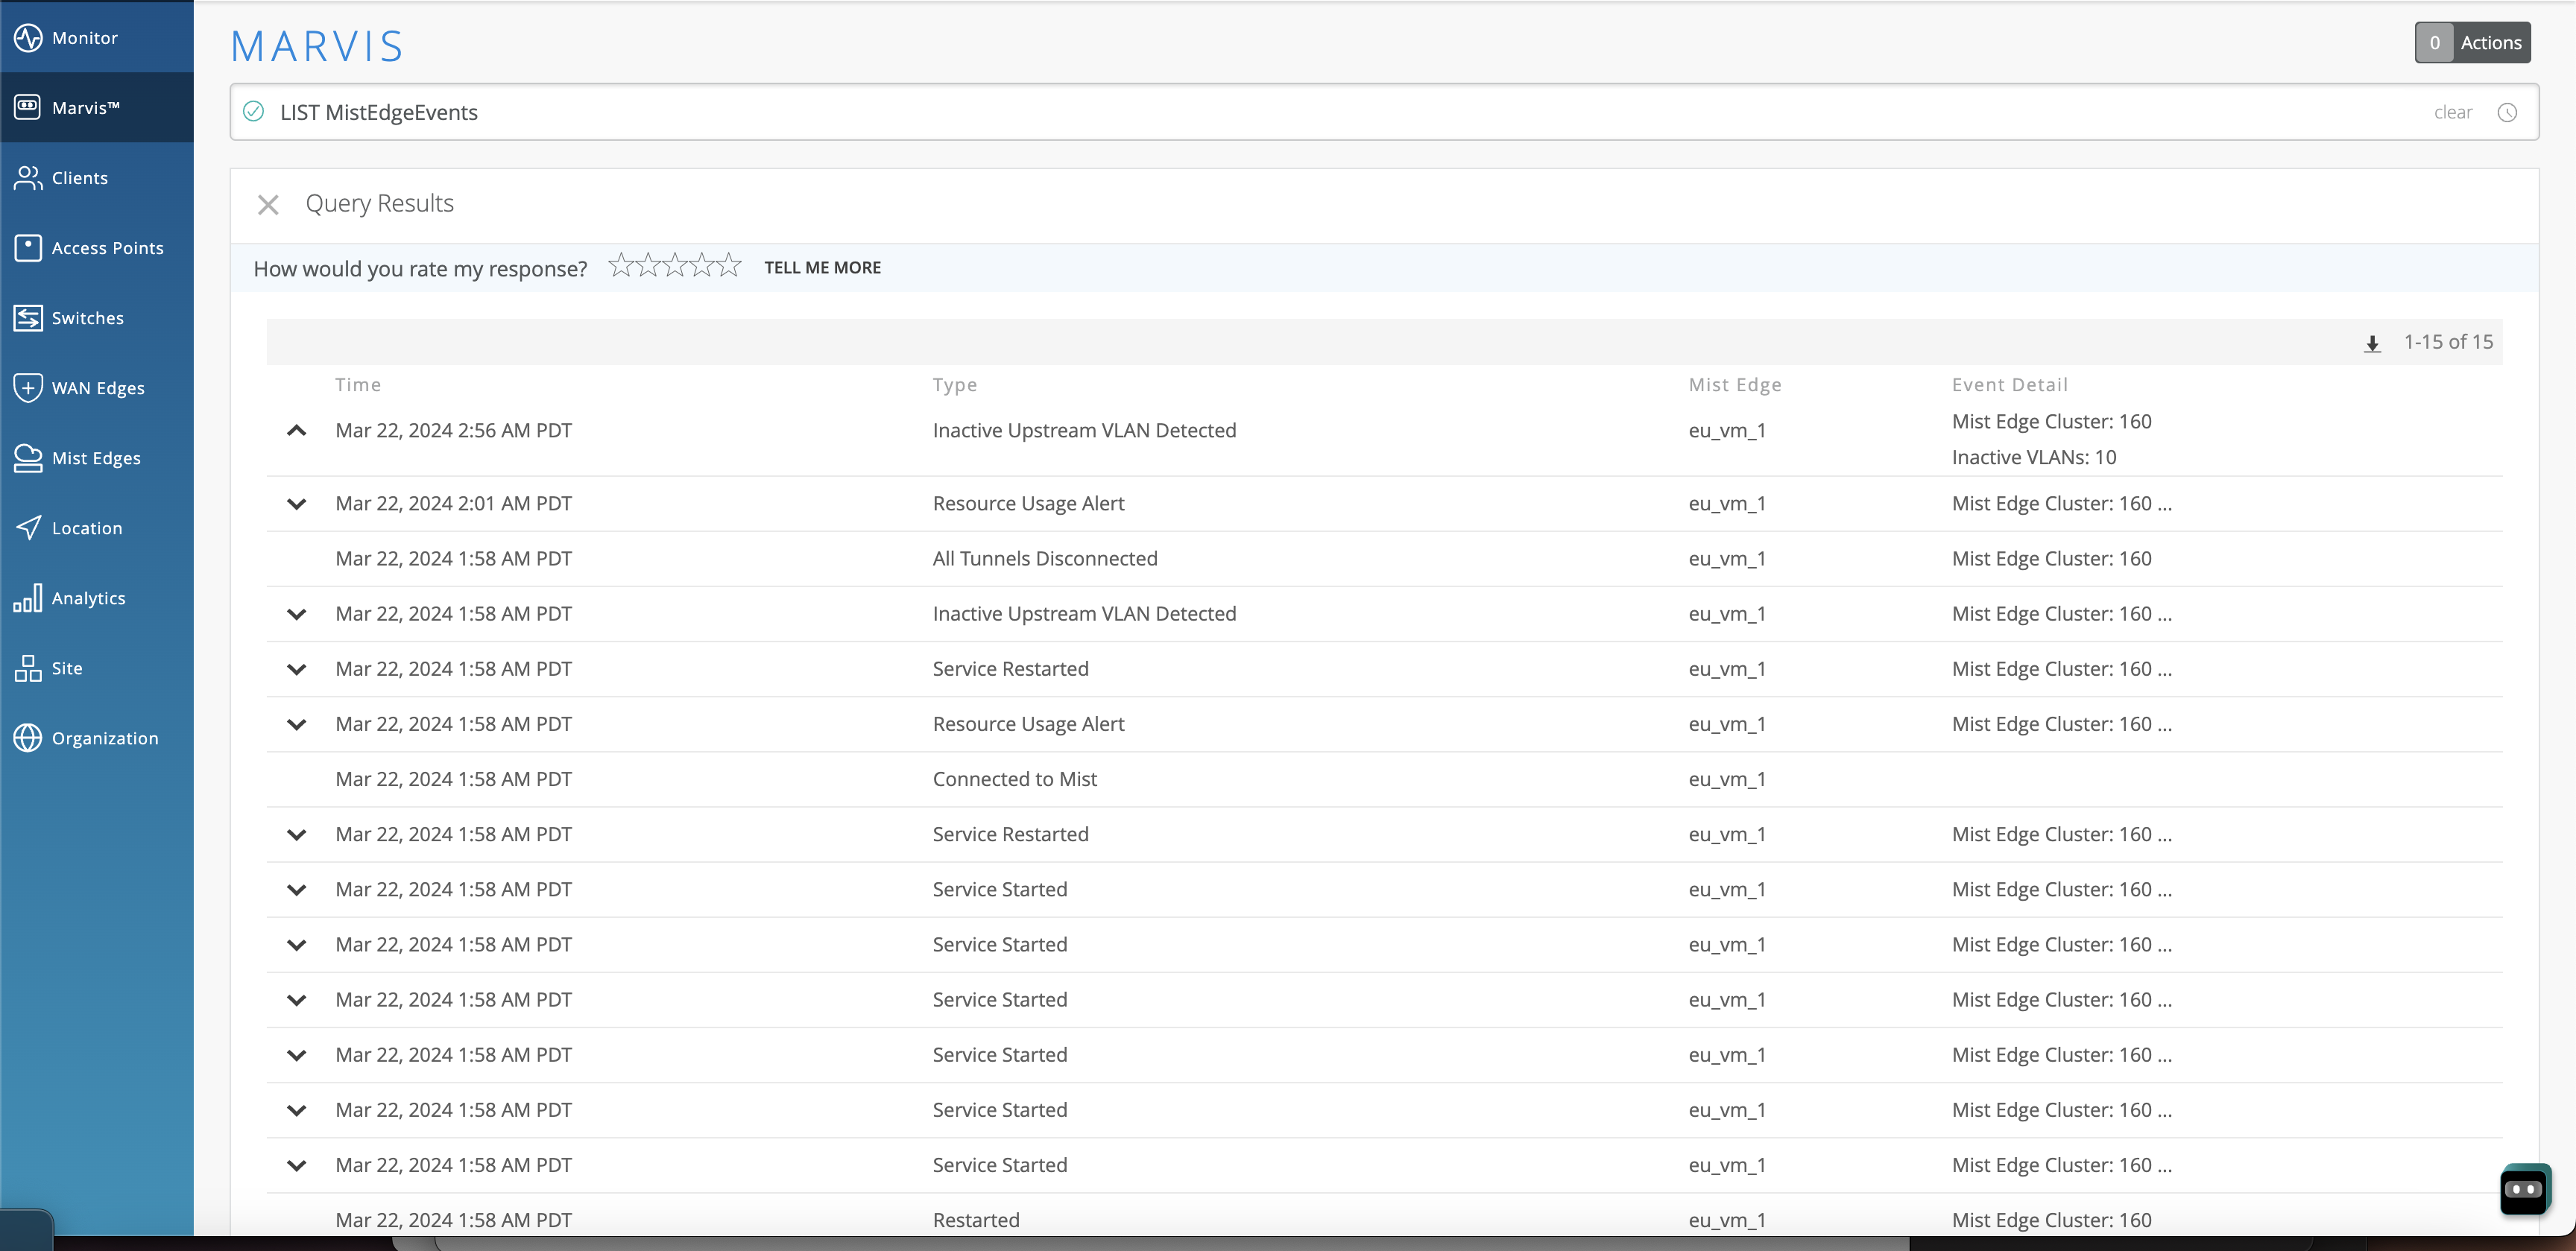This screenshot has width=2576, height=1251.
Task: Rate the response five stars
Action: point(729,266)
